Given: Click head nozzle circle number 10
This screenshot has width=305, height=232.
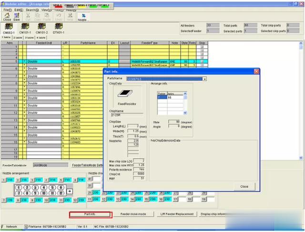Looking at the screenshot, I should pos(44,193).
